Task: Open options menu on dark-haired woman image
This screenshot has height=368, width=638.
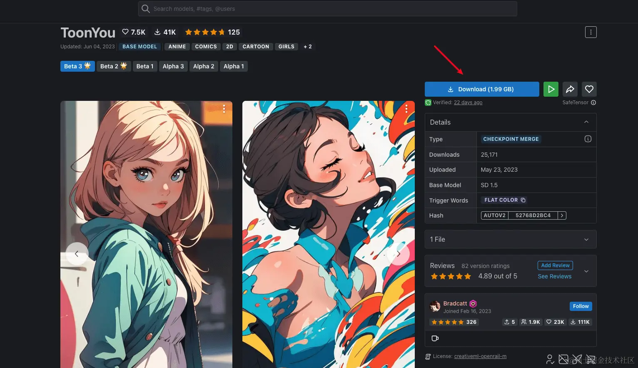Action: tap(406, 109)
